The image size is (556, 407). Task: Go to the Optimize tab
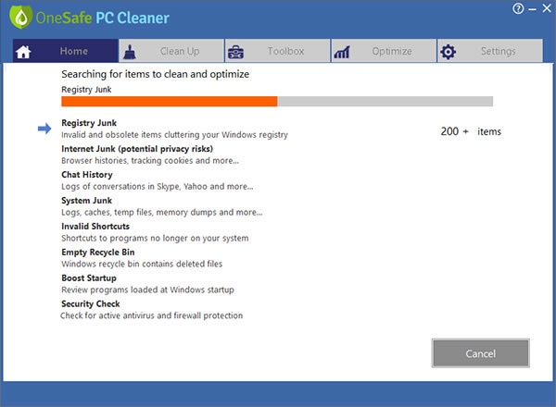(384, 51)
